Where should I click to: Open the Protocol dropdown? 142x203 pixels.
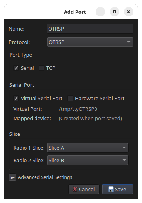tap(90, 42)
